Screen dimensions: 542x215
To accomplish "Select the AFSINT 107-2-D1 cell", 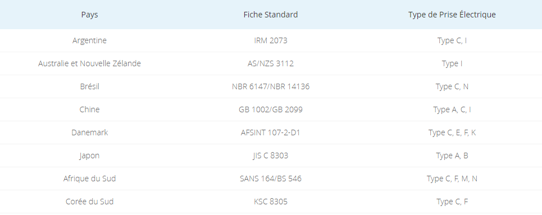I will 271,132.
